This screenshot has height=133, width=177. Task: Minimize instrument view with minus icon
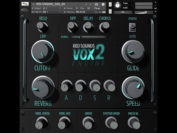(156, 5)
